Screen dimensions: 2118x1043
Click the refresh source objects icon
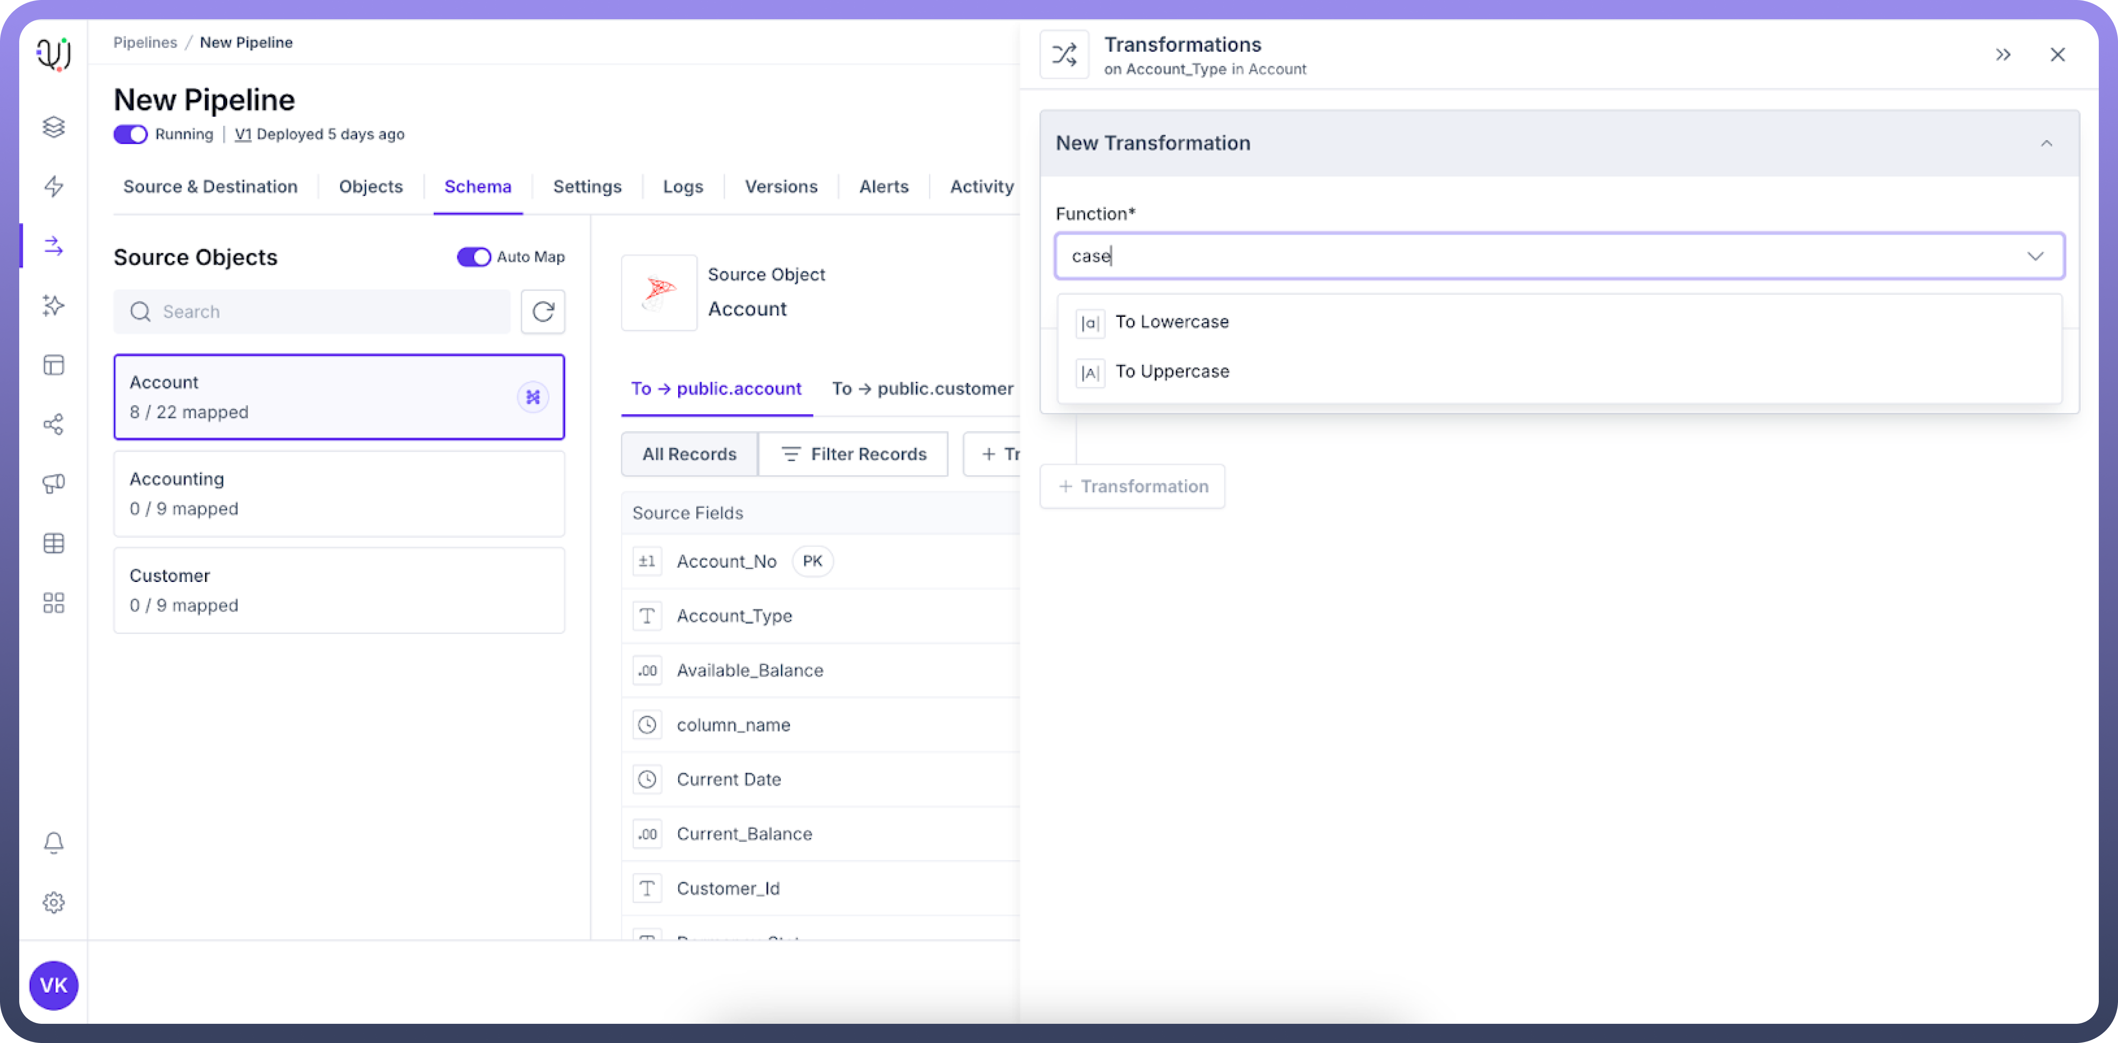click(x=543, y=312)
